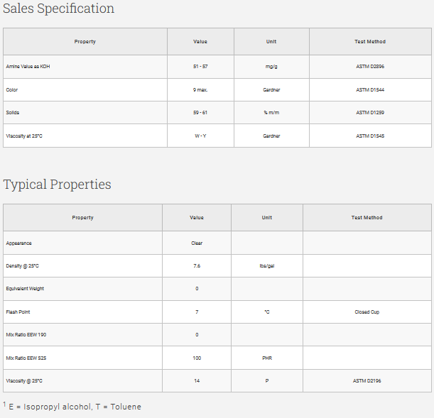Screen dimensions: 434x418
Task: Click the ASTM D1544 test method cell
Action: [370, 89]
